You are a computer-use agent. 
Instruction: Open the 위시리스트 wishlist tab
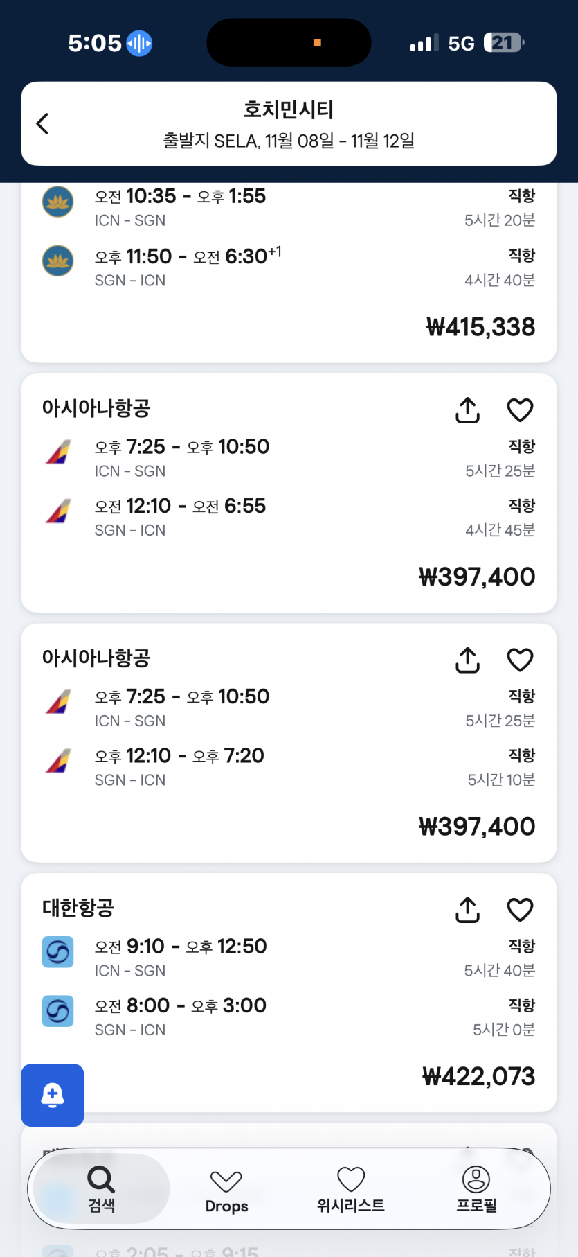pyautogui.click(x=351, y=1189)
